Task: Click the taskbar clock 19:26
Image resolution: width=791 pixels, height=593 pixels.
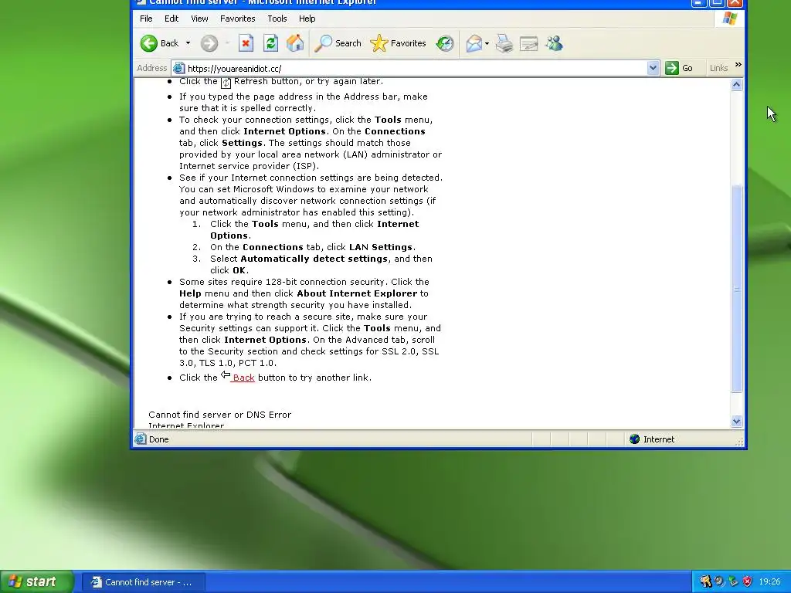Action: 769,582
